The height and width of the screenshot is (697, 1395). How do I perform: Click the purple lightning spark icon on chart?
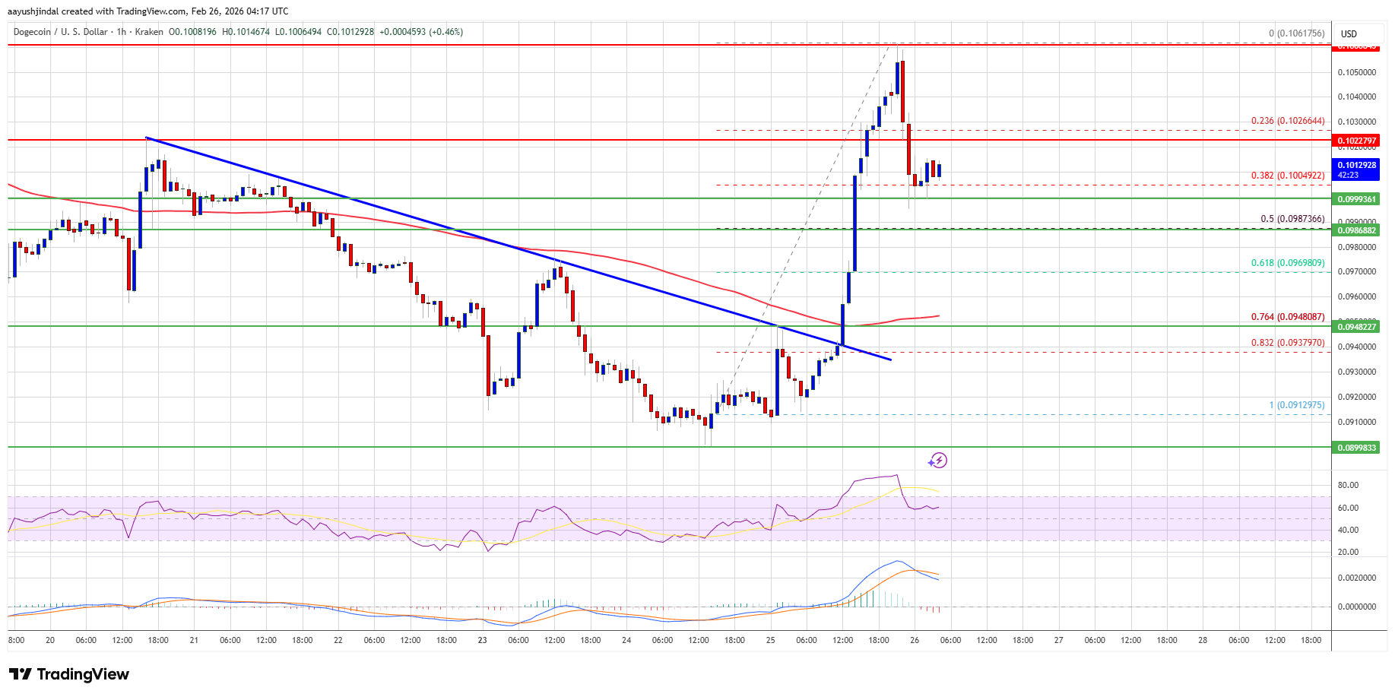point(937,460)
